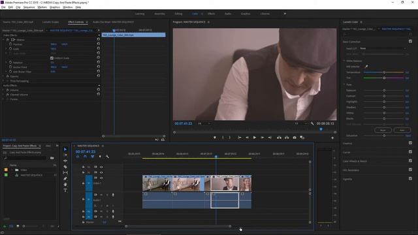Open the button editor plus icon
Viewport: 418px width, 235px height.
(x=332, y=138)
